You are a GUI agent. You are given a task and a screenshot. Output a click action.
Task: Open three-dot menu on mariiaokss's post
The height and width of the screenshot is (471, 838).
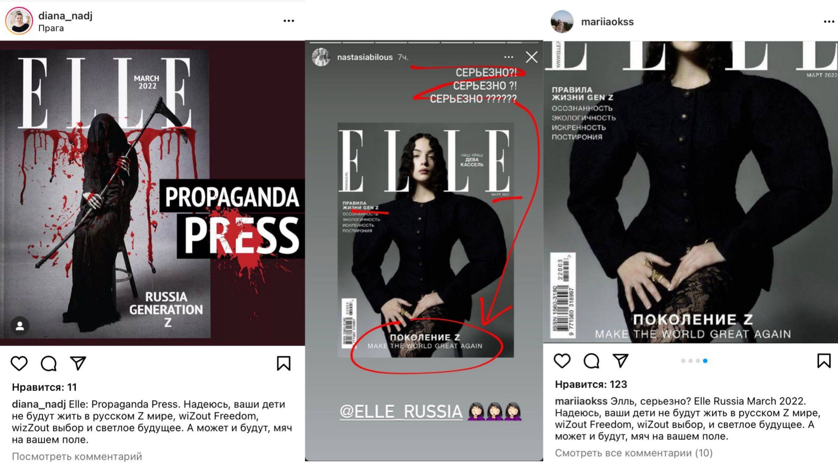[829, 22]
